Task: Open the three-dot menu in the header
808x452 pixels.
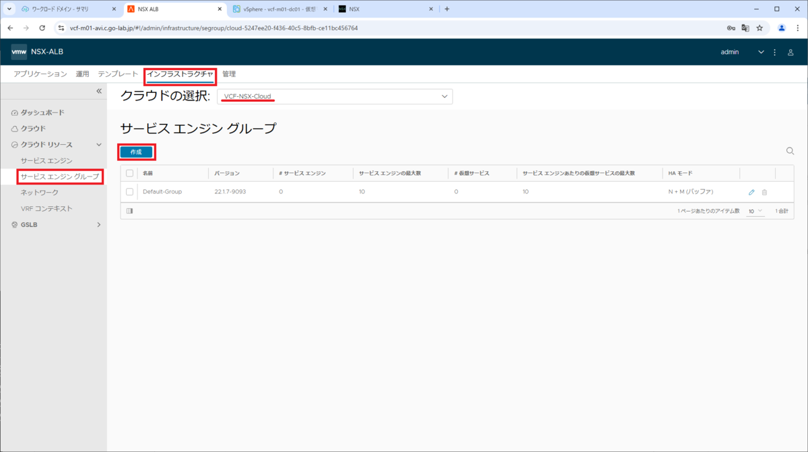Action: click(x=775, y=52)
